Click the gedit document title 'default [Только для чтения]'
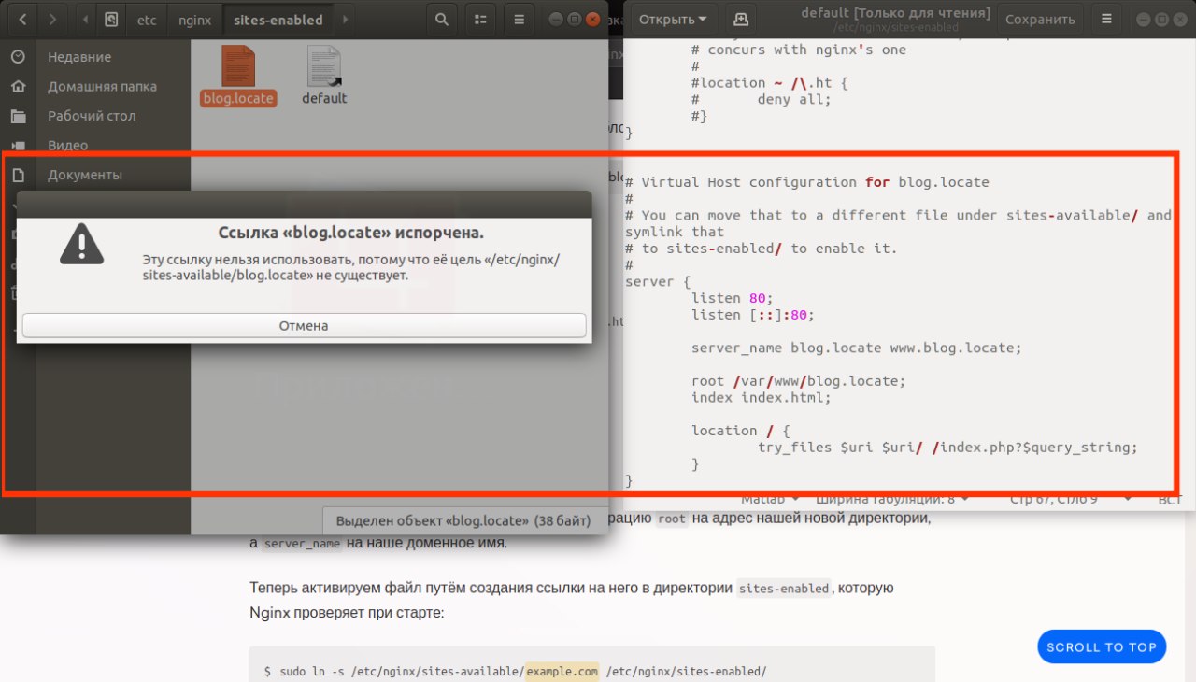 tap(896, 12)
